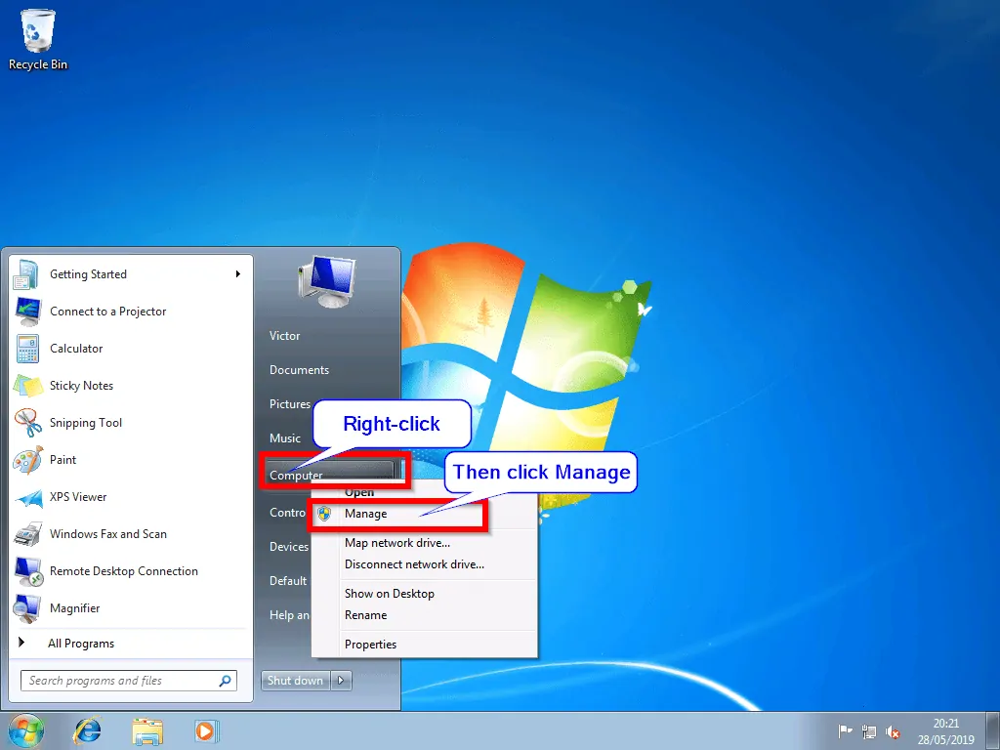Open Properties from the context menu
Viewport: 1000px width, 750px height.
(370, 645)
